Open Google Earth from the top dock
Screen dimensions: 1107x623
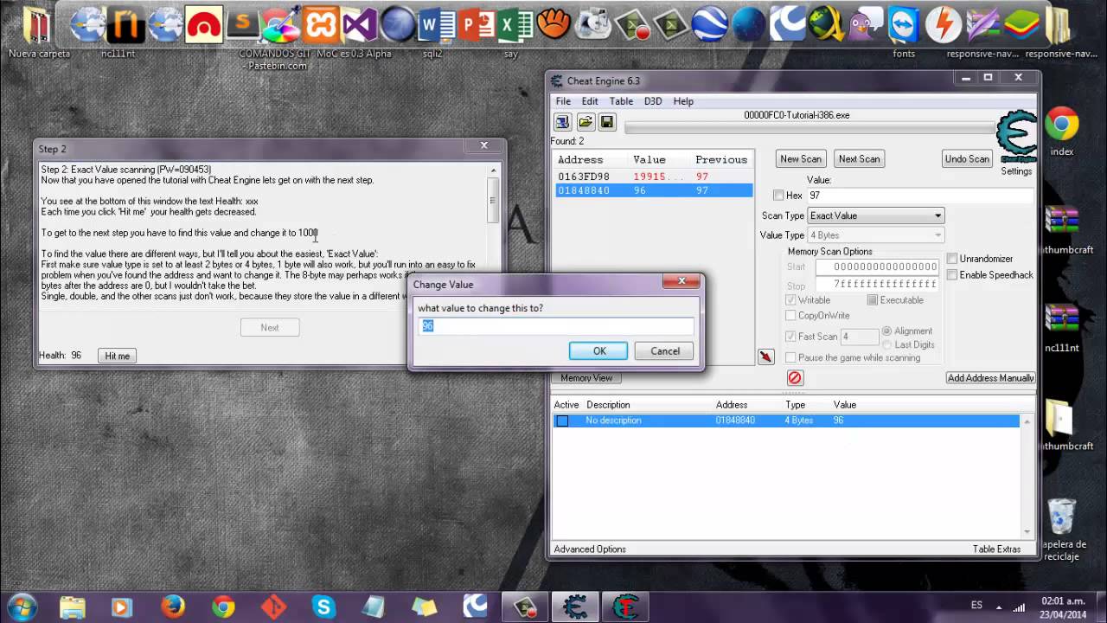tap(709, 25)
